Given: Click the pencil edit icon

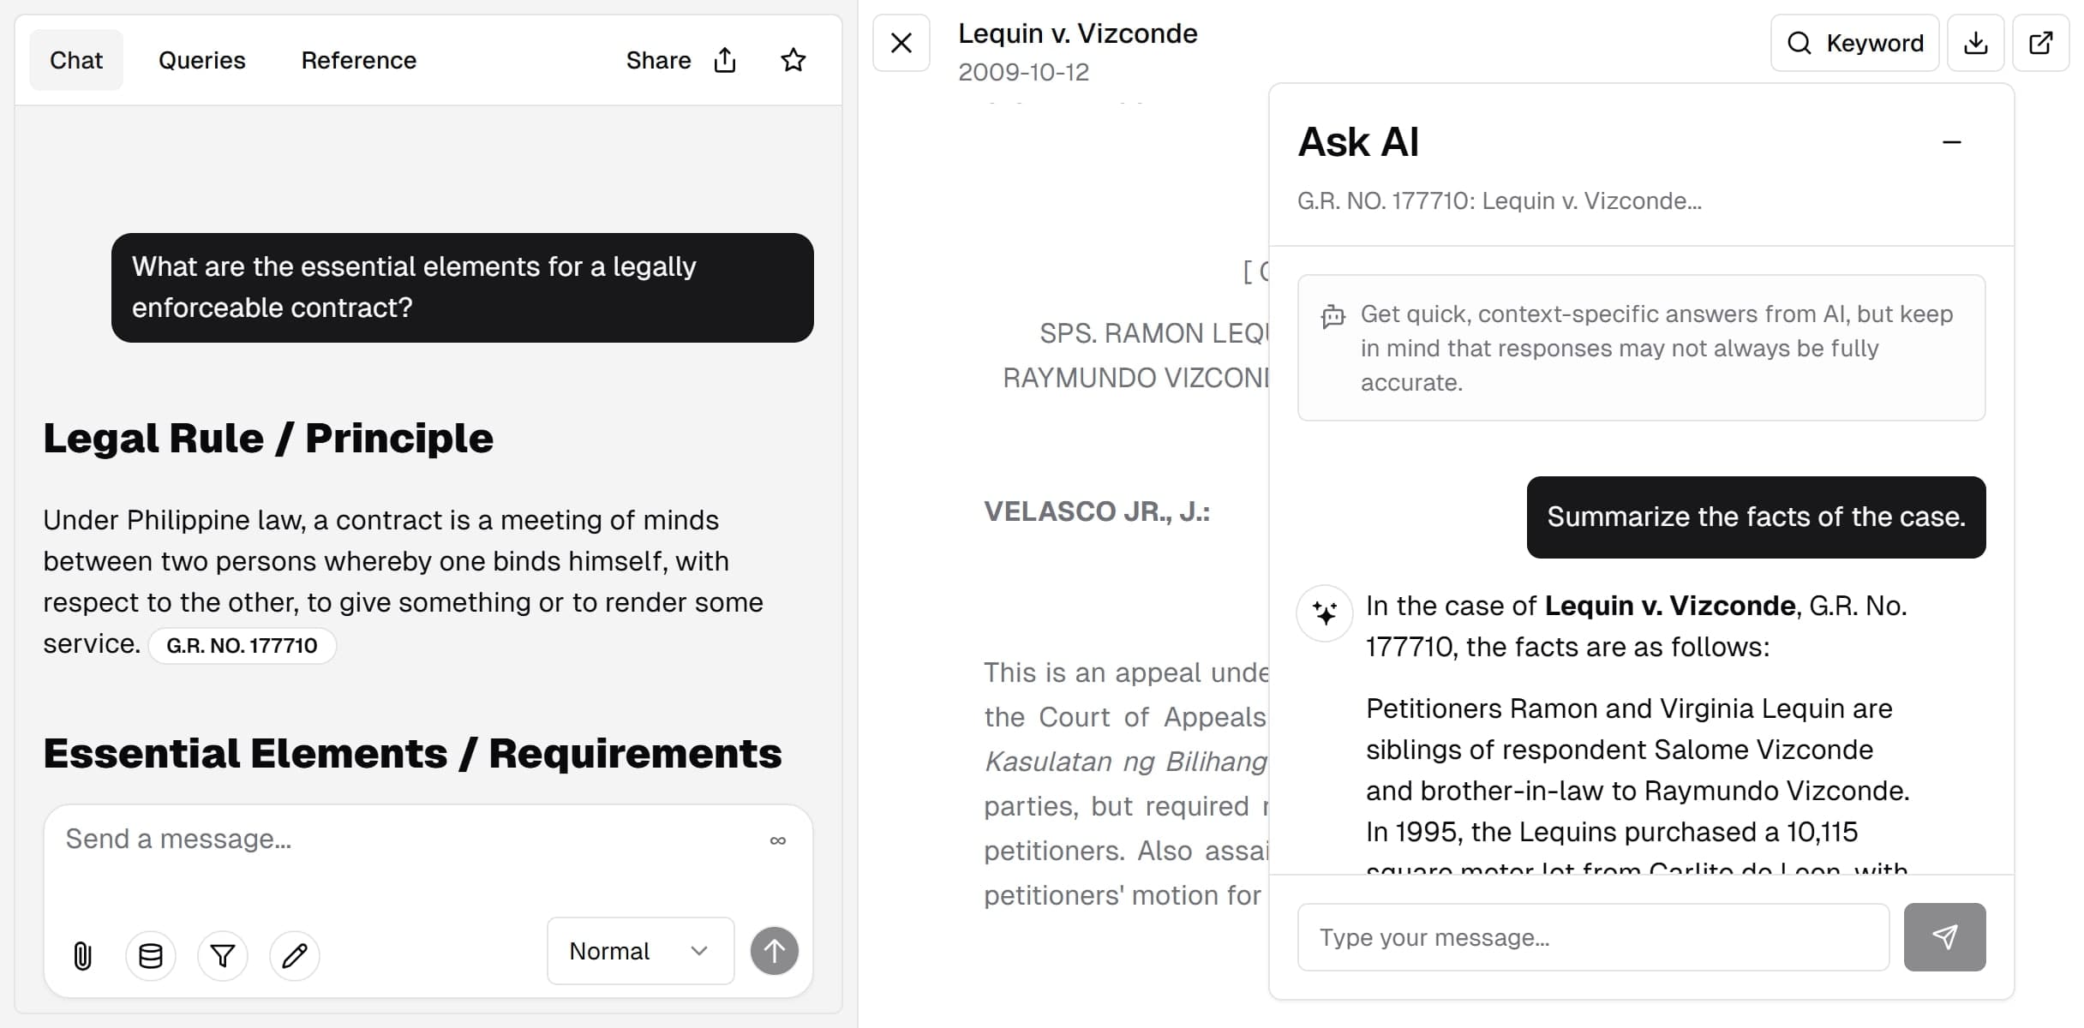Looking at the screenshot, I should 295,954.
